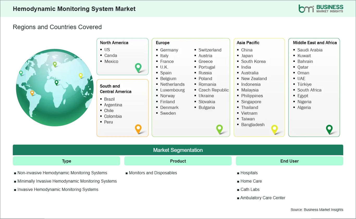Click the Market Segmentation header bar

tap(178, 150)
